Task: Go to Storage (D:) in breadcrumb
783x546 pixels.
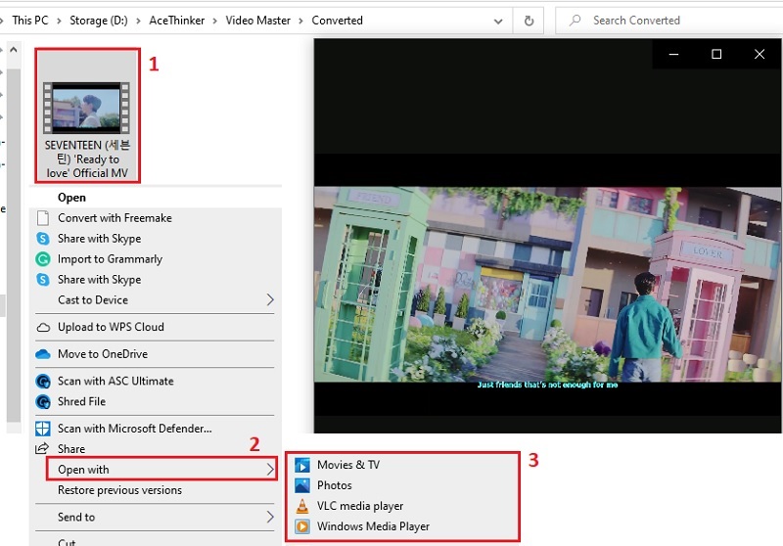Action: point(99,21)
